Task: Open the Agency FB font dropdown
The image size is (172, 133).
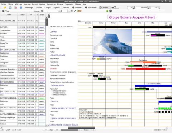Action: click(59, 11)
